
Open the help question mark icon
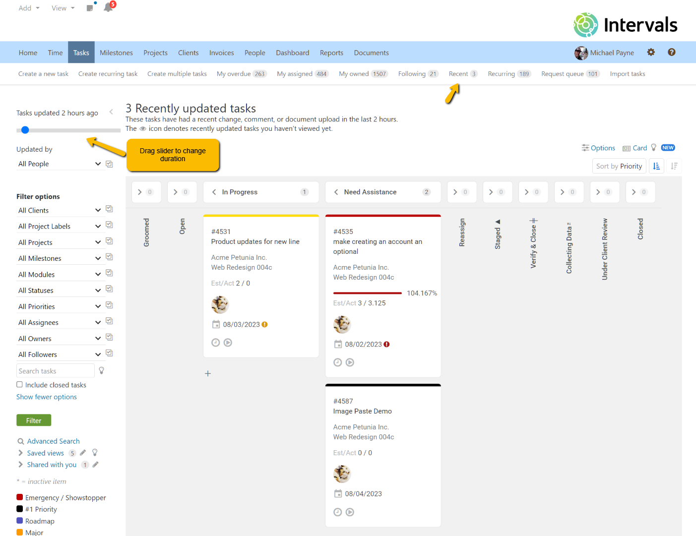tap(671, 52)
